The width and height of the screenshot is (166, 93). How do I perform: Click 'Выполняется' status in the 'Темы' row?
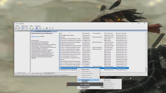tap(98, 37)
